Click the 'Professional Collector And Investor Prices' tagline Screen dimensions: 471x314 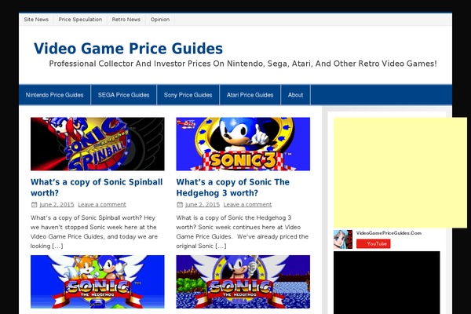(x=243, y=64)
